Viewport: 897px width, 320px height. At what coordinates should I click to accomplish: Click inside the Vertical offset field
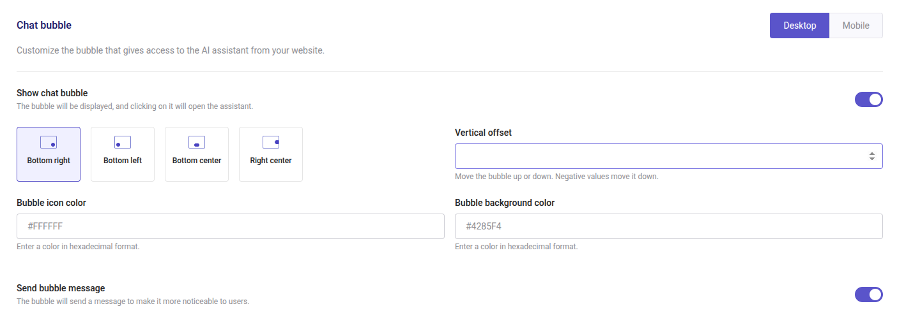tap(658, 156)
